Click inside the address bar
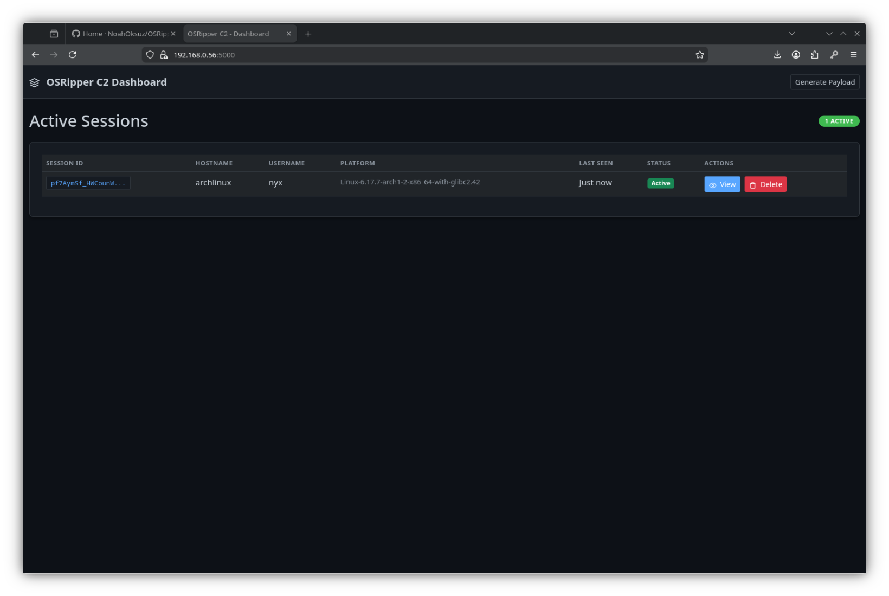 (379, 54)
